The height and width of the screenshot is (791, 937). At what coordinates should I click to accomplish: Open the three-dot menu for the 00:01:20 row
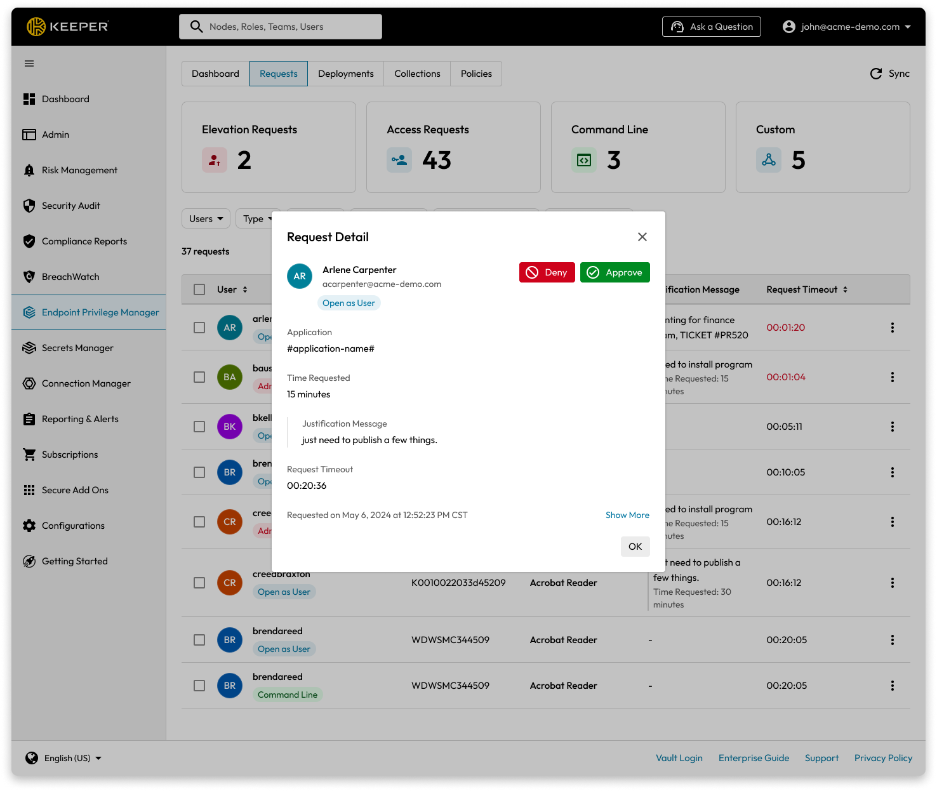coord(892,328)
